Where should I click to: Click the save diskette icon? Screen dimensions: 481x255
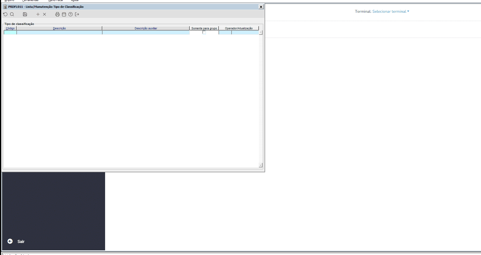click(x=25, y=14)
